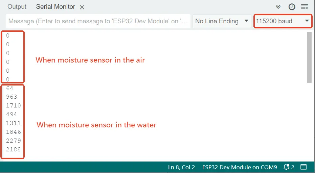Open the 115200 baud rate dropdown

[283, 21]
